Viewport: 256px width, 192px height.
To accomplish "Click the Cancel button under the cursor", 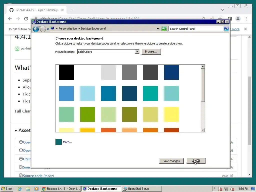I will [x=196, y=161].
